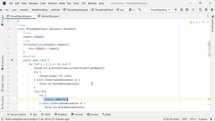Open the Help menu
The image size is (215, 121).
click(101, 3)
